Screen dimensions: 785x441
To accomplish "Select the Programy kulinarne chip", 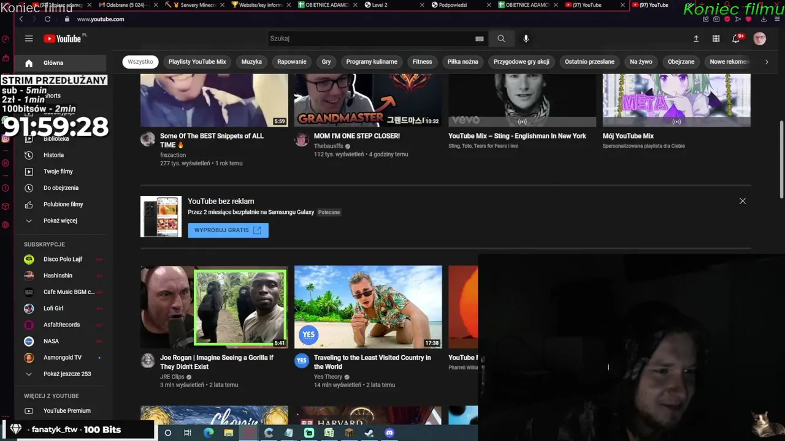I will point(372,62).
